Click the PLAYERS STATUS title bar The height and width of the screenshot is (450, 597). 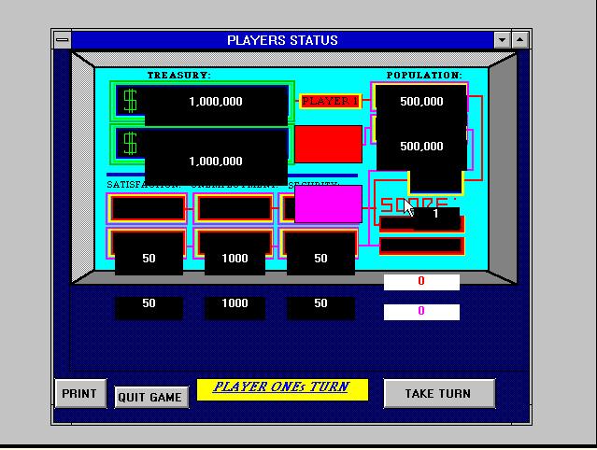click(x=282, y=40)
